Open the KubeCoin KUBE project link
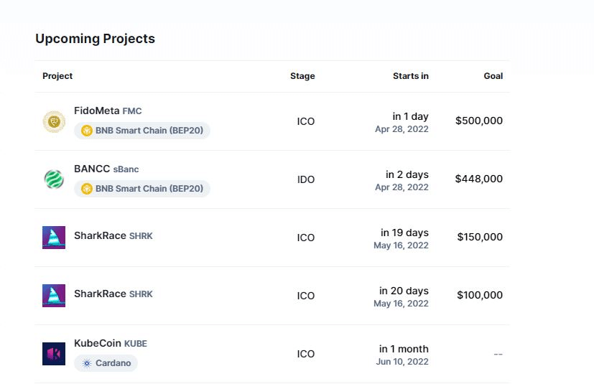This screenshot has height=384, width=594. tap(111, 343)
